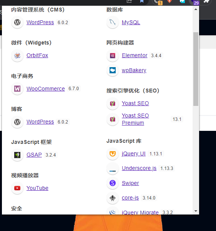This screenshot has height=231, width=216.
Task: Click the Yoast SEO icon
Action: (113, 104)
